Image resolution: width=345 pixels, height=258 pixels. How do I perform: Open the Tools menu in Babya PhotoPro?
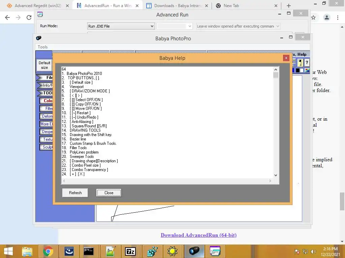pyautogui.click(x=42, y=47)
